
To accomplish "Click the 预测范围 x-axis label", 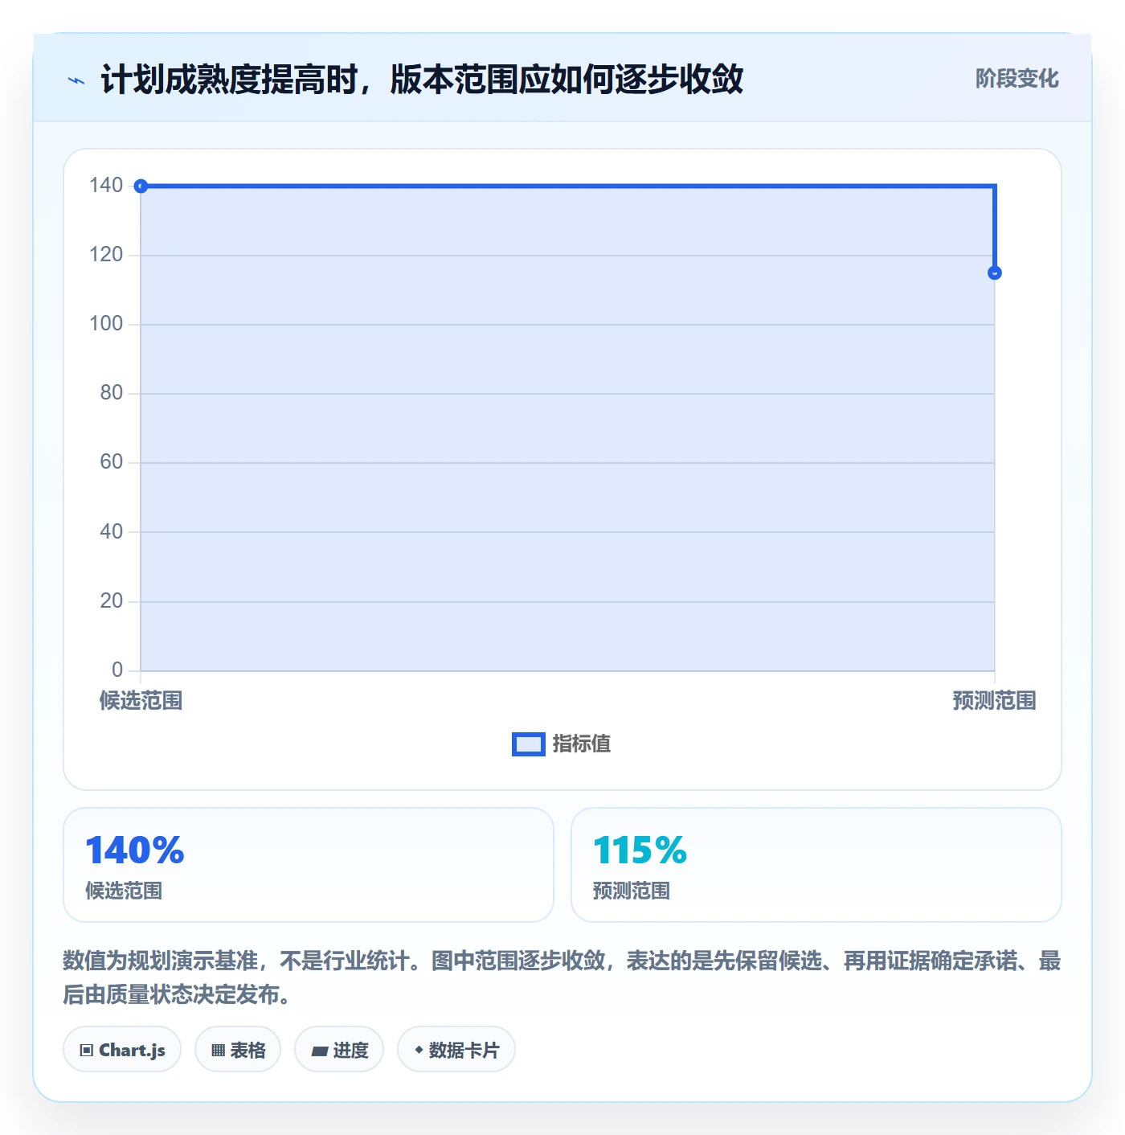I will pos(994,701).
